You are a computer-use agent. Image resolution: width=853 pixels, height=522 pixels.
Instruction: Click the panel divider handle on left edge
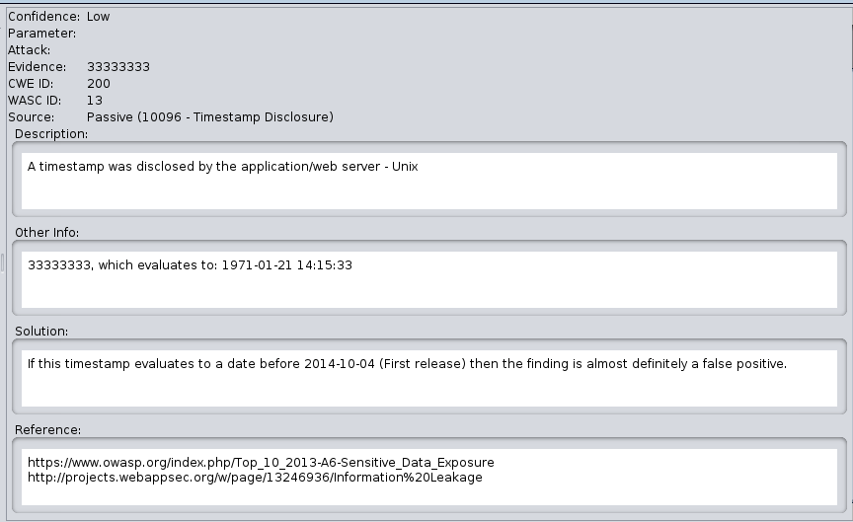3,261
